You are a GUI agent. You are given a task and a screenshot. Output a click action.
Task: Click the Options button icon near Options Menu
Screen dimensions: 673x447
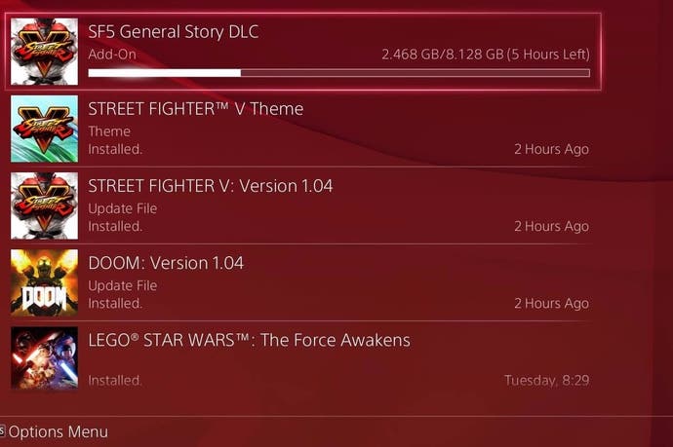tap(2, 430)
